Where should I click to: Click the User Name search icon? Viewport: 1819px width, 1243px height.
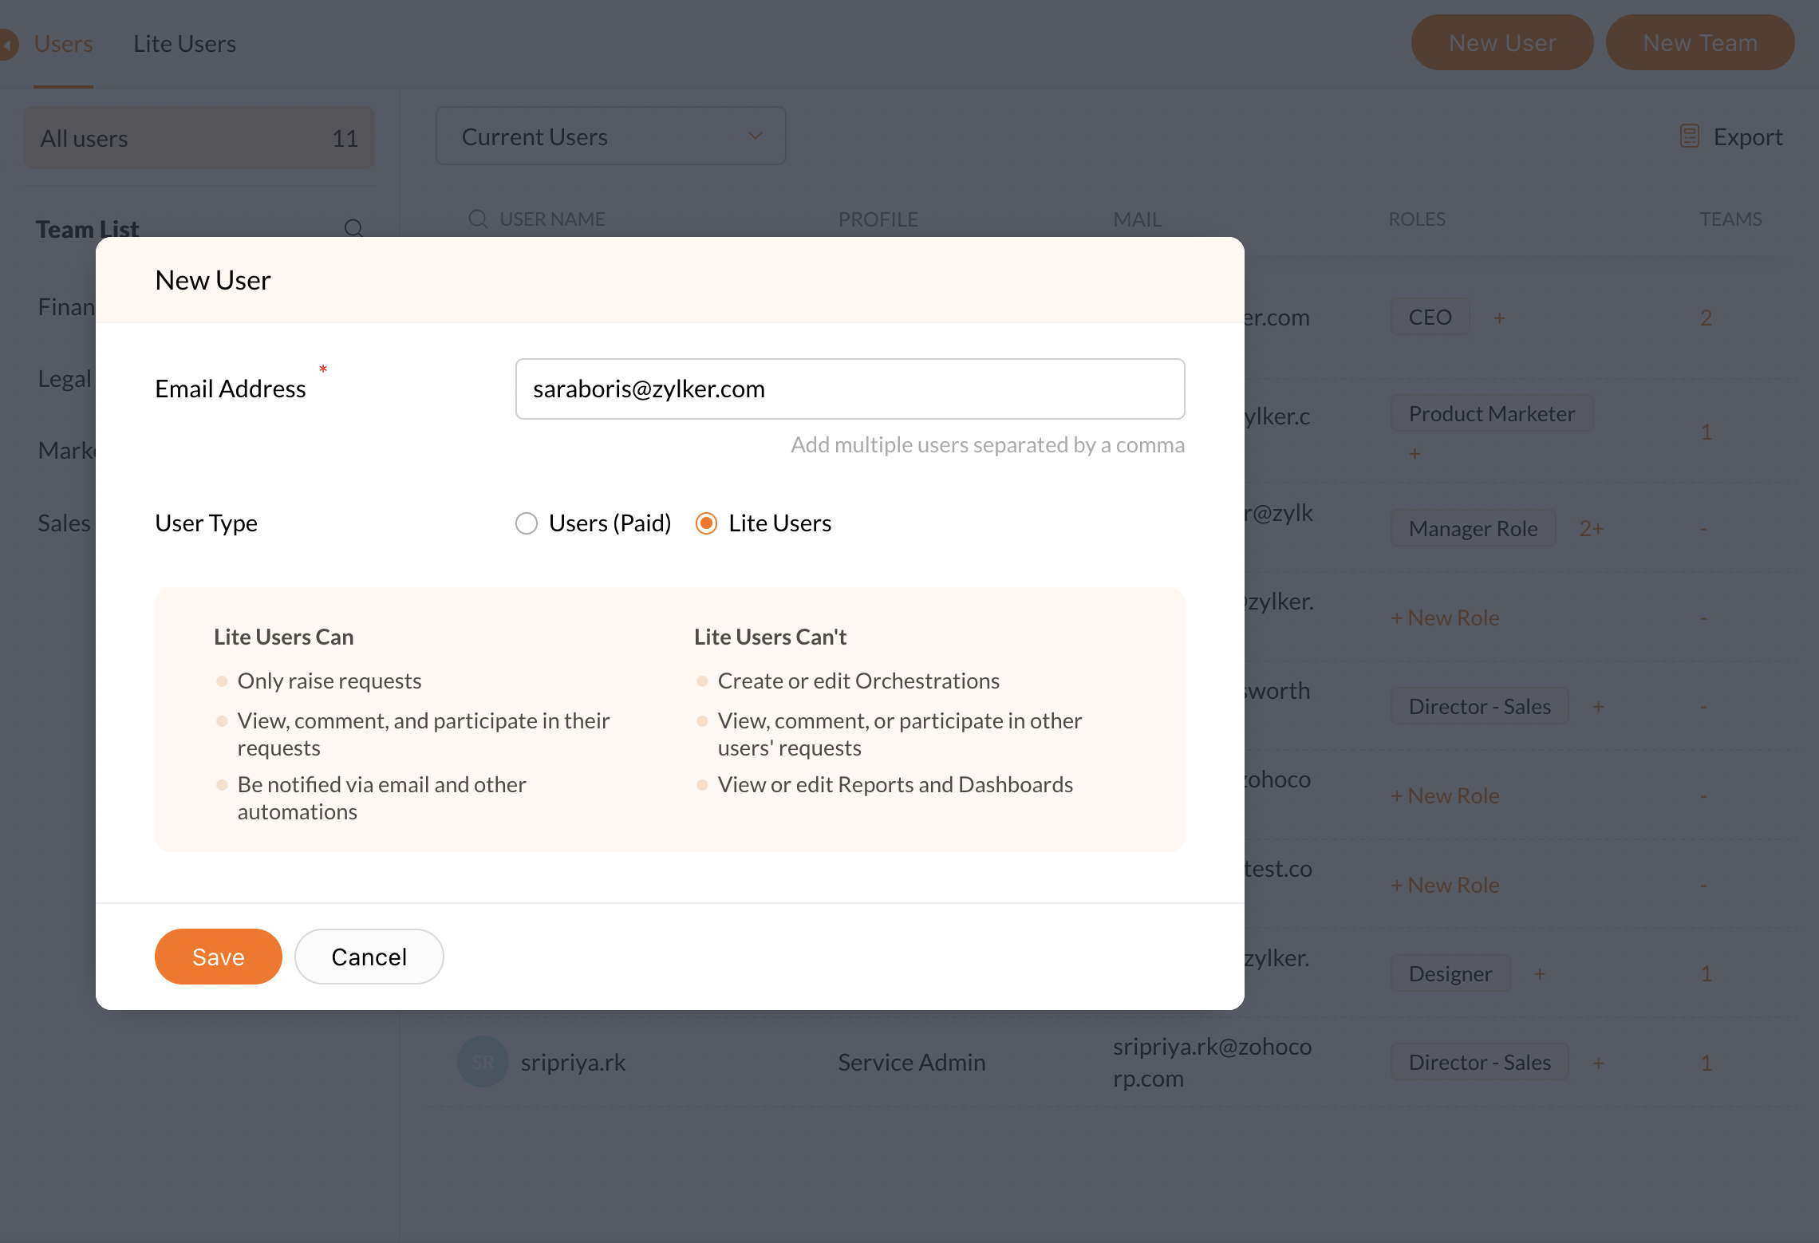(478, 219)
